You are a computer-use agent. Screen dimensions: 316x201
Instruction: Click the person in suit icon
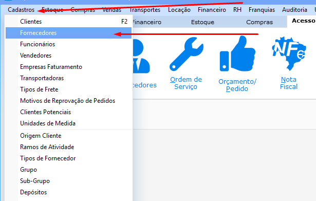click(141, 56)
